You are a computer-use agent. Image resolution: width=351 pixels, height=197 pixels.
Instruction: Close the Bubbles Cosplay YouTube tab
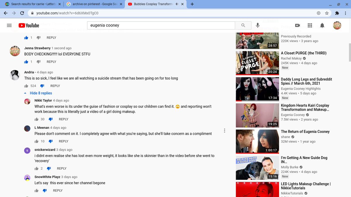(x=182, y=4)
